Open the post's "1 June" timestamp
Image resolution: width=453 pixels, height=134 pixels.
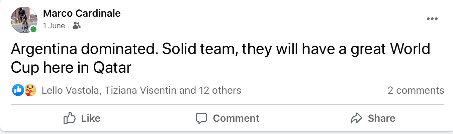pos(54,26)
